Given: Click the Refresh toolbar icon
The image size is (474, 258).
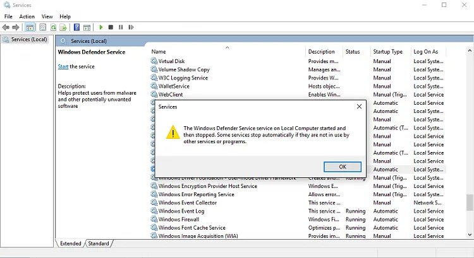Looking at the screenshot, I should (53, 28).
